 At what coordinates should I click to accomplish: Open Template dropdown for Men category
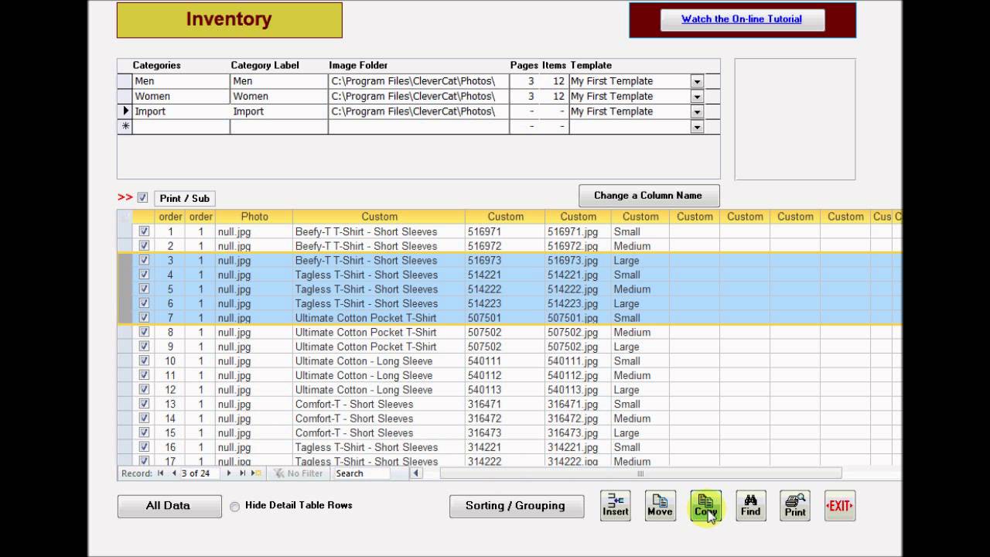point(697,81)
